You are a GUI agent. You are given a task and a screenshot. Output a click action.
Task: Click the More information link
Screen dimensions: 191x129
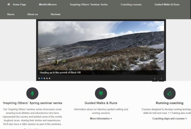point(101,119)
